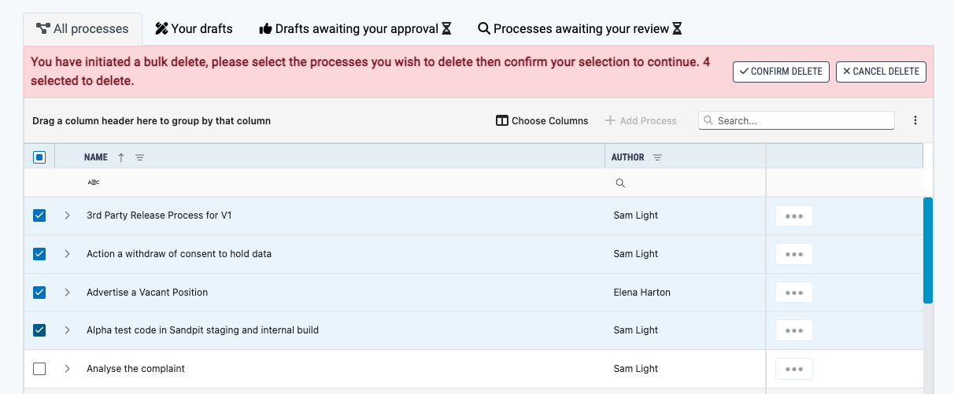Viewport: 954px width, 394px height.
Task: Open the Your drafts tab
Action: (x=194, y=29)
